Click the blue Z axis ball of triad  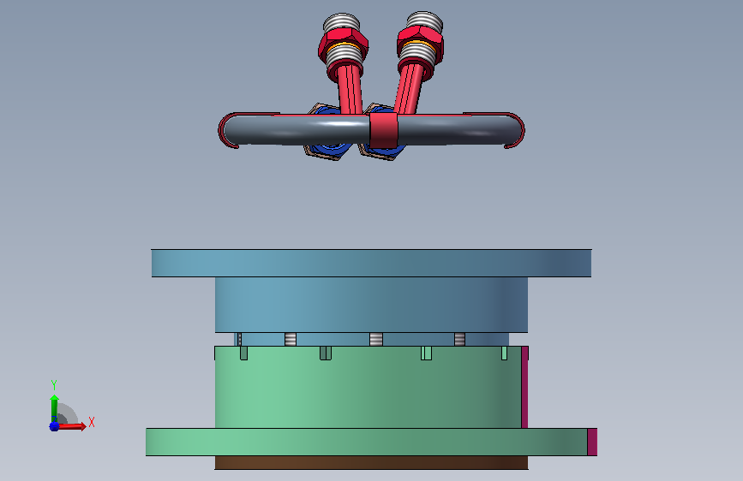pos(54,426)
